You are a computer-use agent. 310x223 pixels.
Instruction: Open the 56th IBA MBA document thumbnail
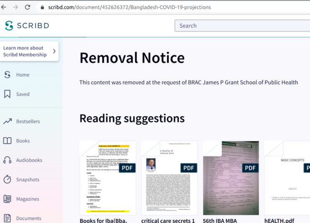coord(231,178)
